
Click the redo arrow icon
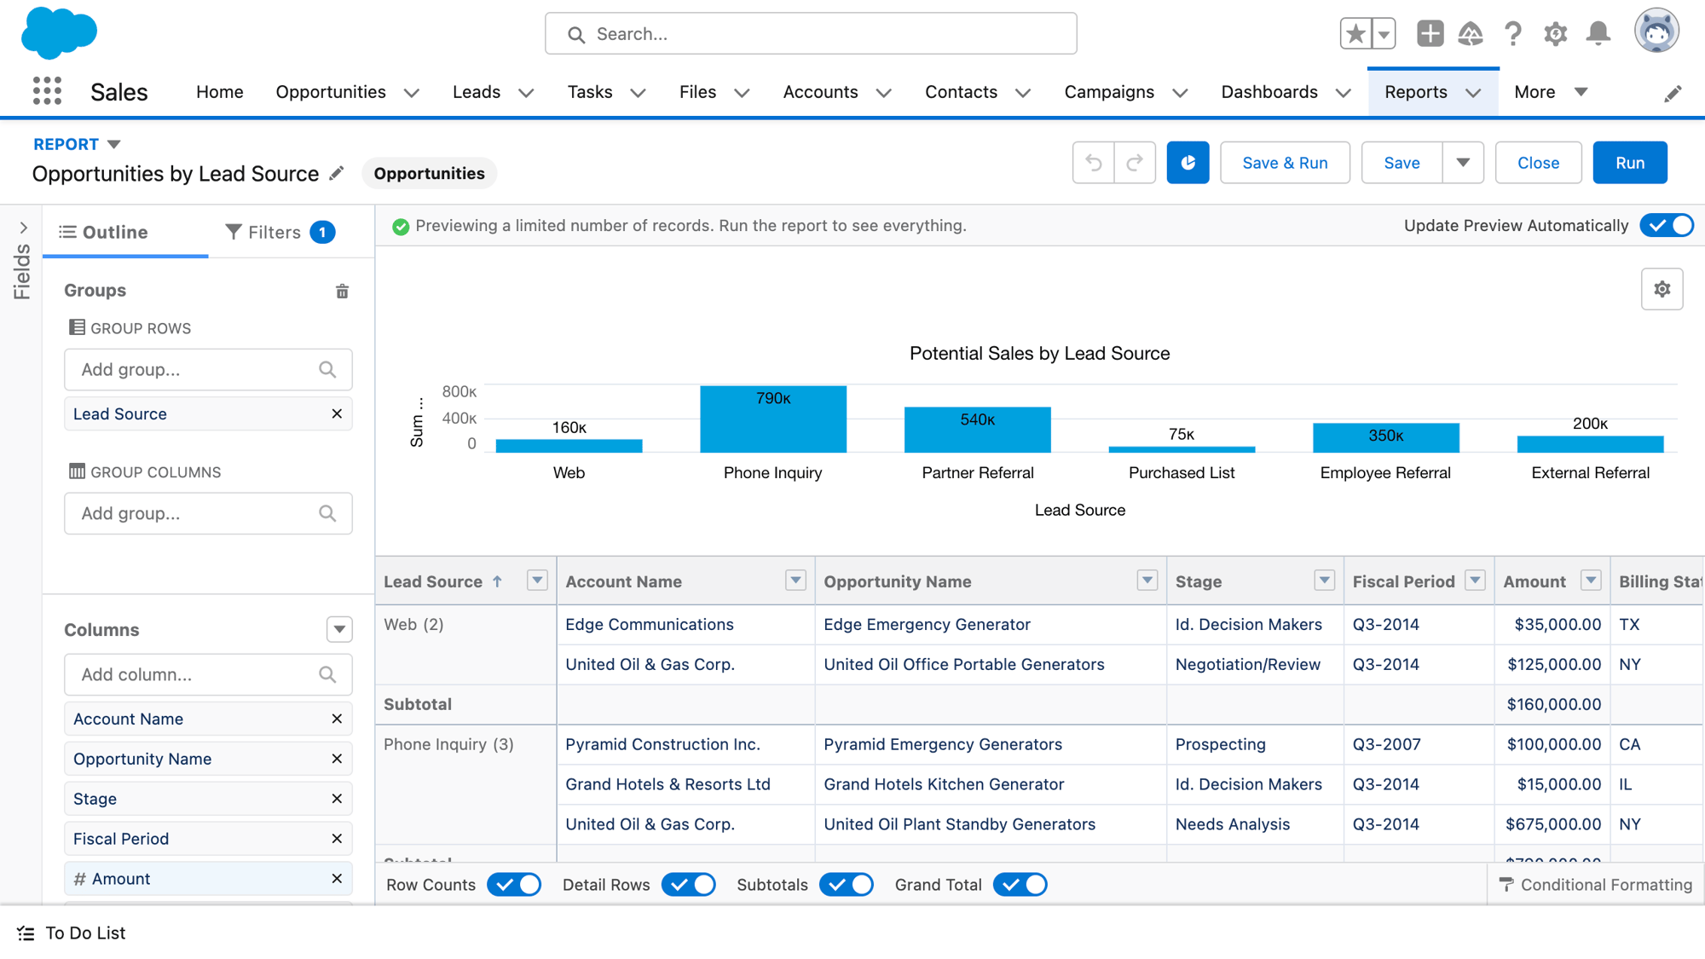tap(1135, 163)
